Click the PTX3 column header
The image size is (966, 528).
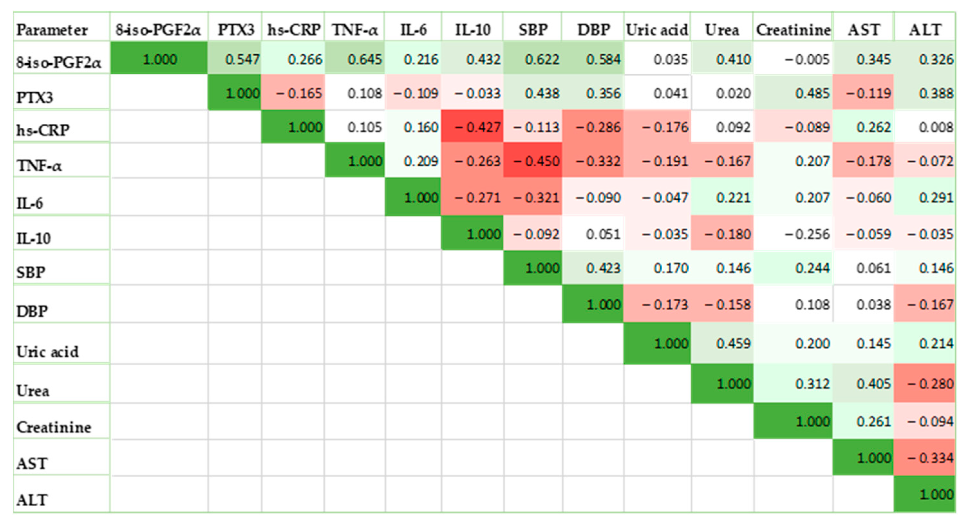click(235, 30)
